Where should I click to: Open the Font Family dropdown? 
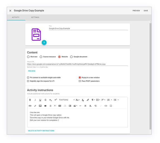pyautogui.click(x=67, y=100)
